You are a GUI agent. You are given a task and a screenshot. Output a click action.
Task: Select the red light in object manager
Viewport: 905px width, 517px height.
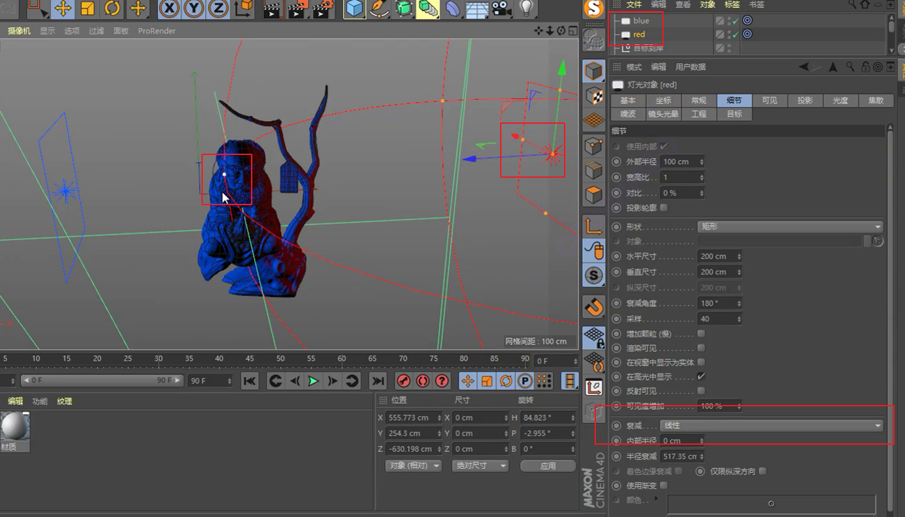(639, 35)
